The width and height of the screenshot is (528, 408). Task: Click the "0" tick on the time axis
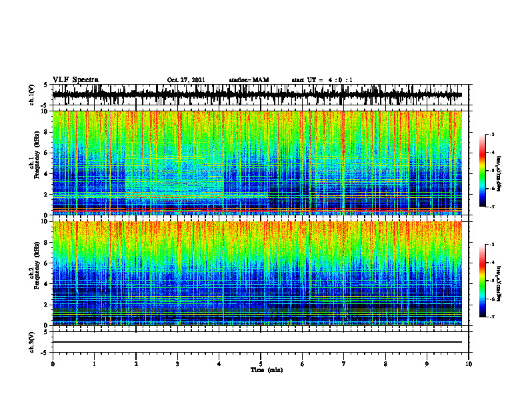coord(53,364)
